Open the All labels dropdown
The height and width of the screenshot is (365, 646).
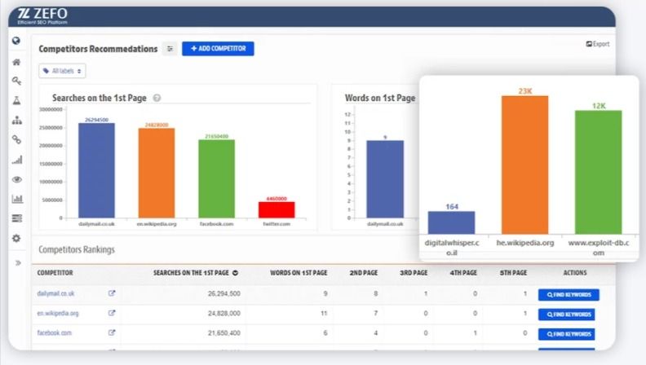pos(62,71)
